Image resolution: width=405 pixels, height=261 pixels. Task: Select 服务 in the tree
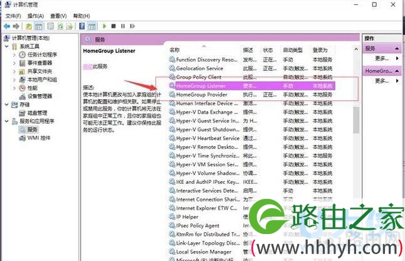pyautogui.click(x=33, y=129)
